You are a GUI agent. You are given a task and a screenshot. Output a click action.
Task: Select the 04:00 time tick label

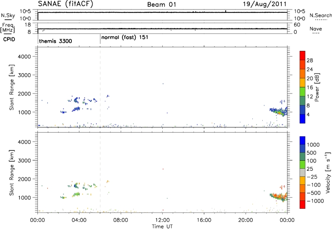click(79, 220)
